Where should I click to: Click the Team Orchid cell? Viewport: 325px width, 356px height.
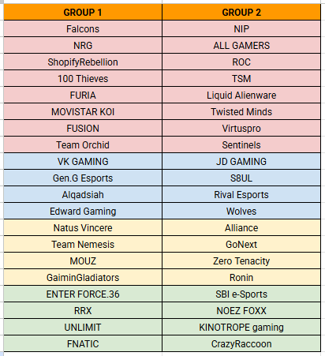83,144
